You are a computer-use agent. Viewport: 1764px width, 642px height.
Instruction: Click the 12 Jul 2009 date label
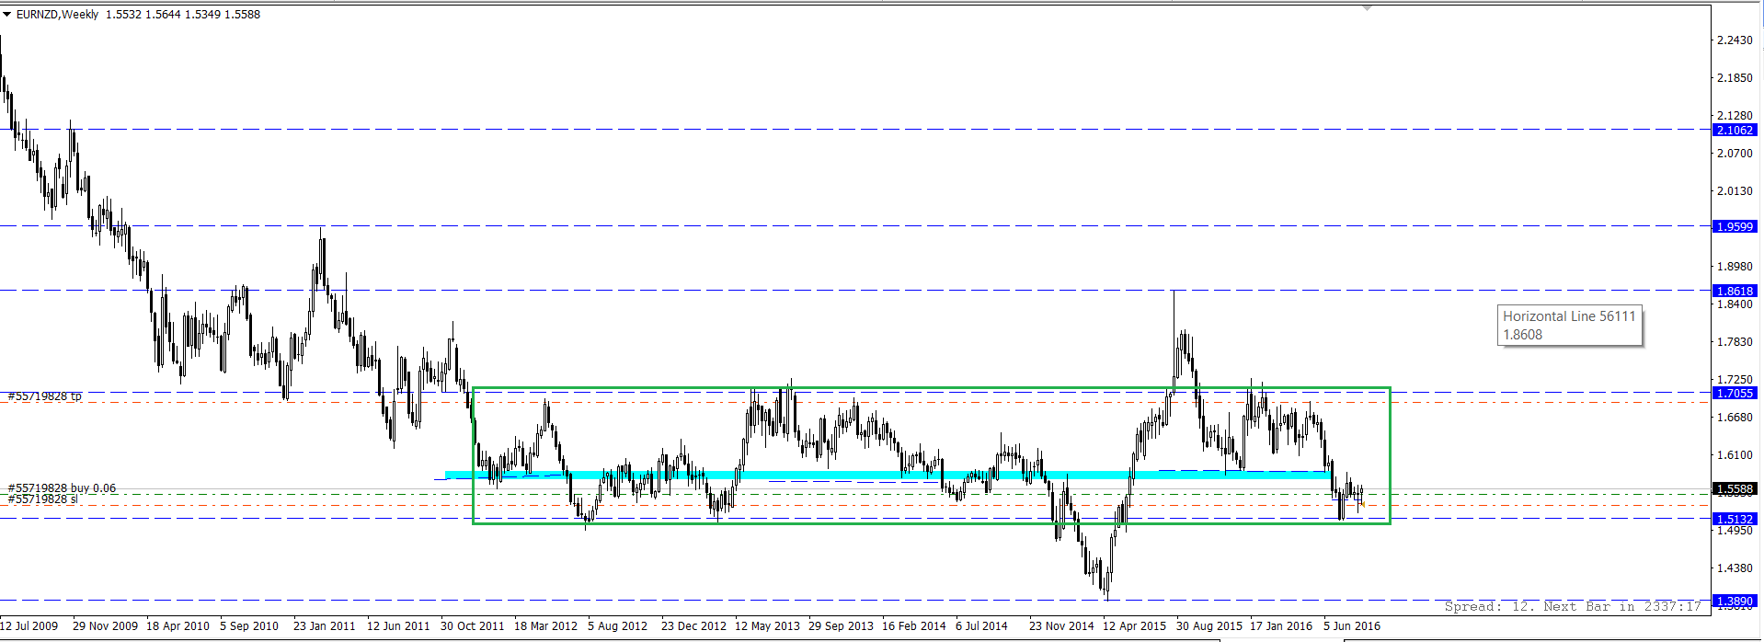pos(29,626)
